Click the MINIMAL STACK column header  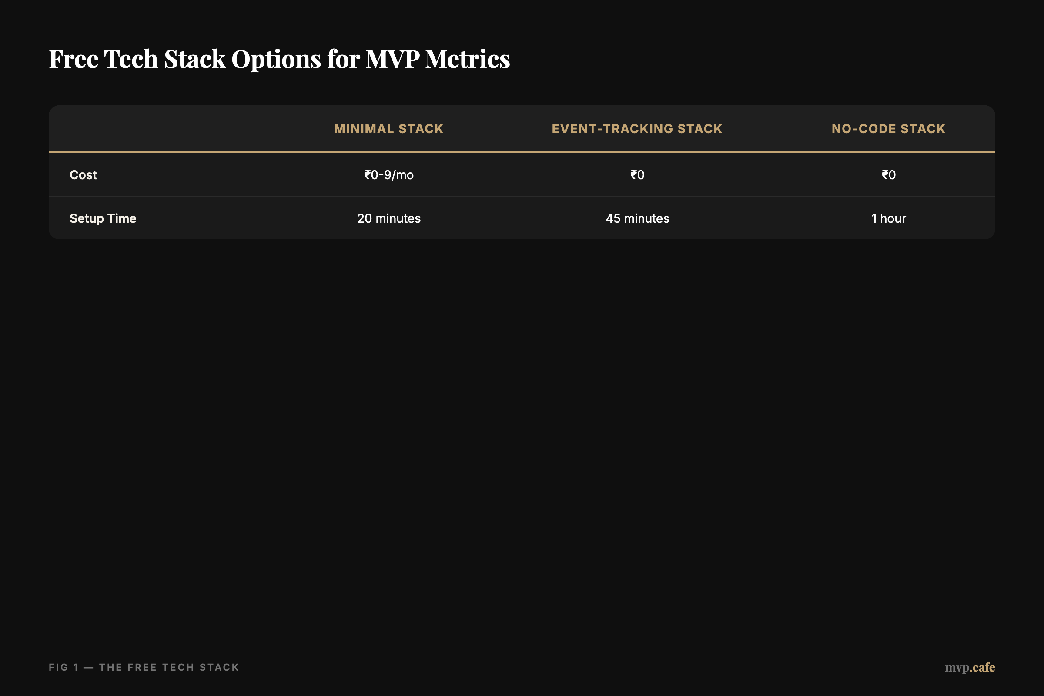(388, 128)
